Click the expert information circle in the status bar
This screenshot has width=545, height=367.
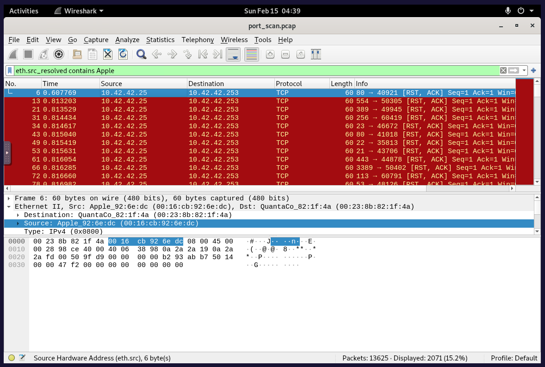coord(12,358)
